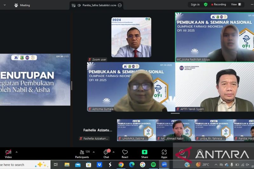254x169 pixels.
Task: Open Spotify from the Windows taskbar
Action: point(153,165)
